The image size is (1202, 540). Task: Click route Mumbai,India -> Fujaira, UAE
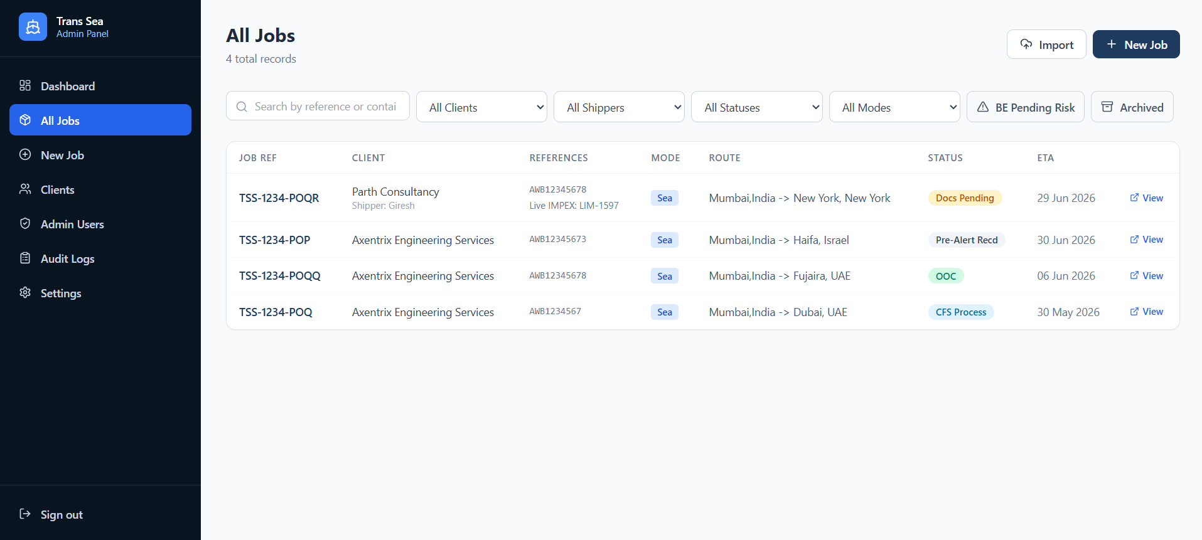[780, 275]
